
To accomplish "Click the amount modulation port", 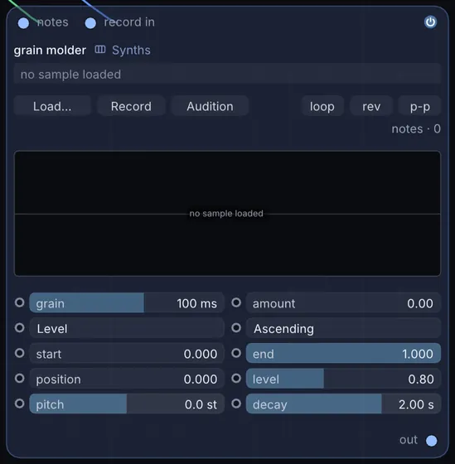I will [x=236, y=302].
